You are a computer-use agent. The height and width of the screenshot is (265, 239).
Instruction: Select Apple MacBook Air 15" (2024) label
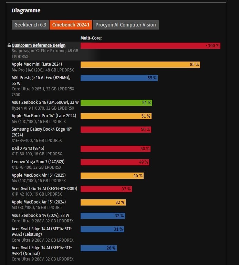pos(39,202)
